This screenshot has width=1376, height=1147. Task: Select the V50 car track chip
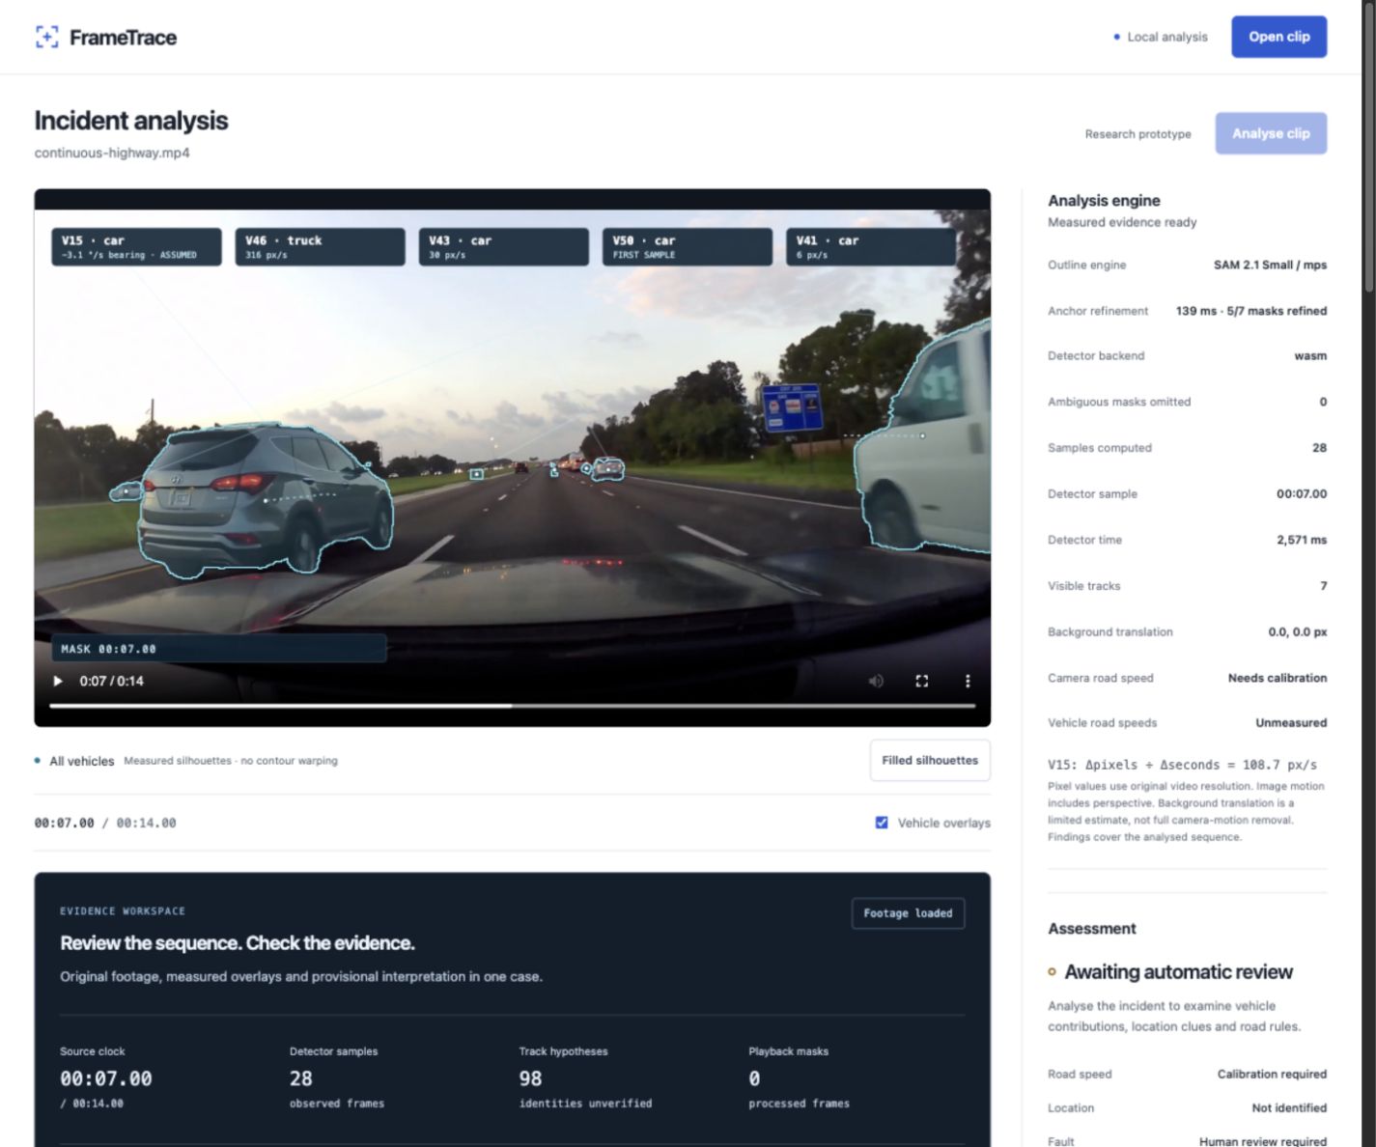tap(687, 247)
